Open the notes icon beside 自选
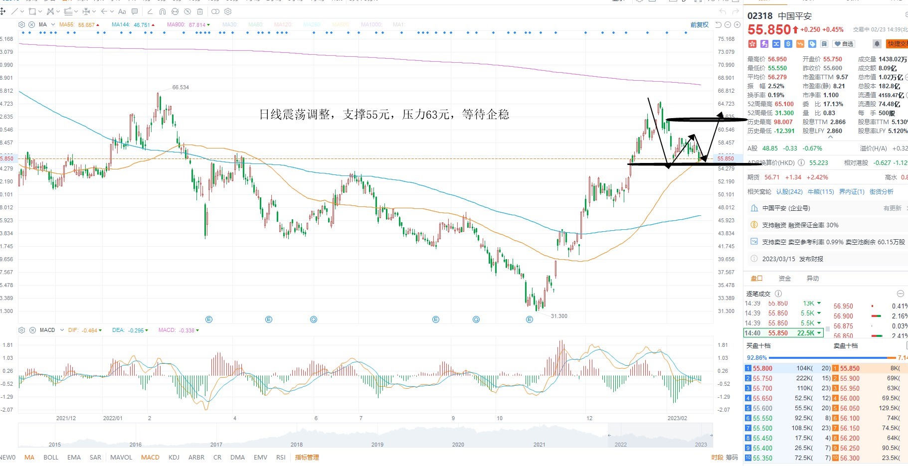The width and height of the screenshot is (908, 466). pos(824,44)
